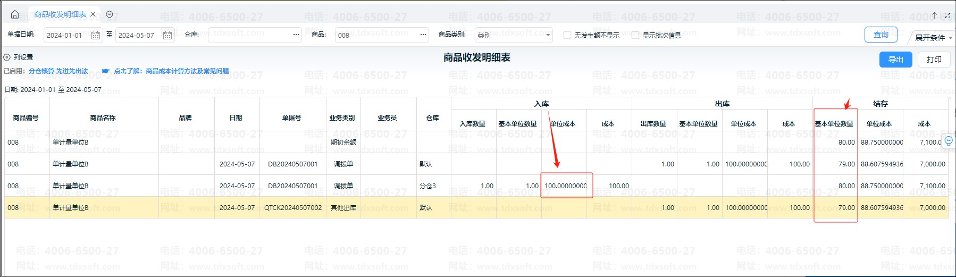
Task: Click the 商品 field ellipsis button
Action: 423,35
